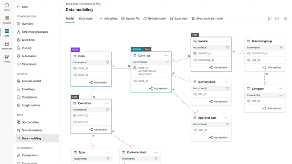The image size is (292, 164).
Task: Click Show analysis model button
Action: (207, 19)
